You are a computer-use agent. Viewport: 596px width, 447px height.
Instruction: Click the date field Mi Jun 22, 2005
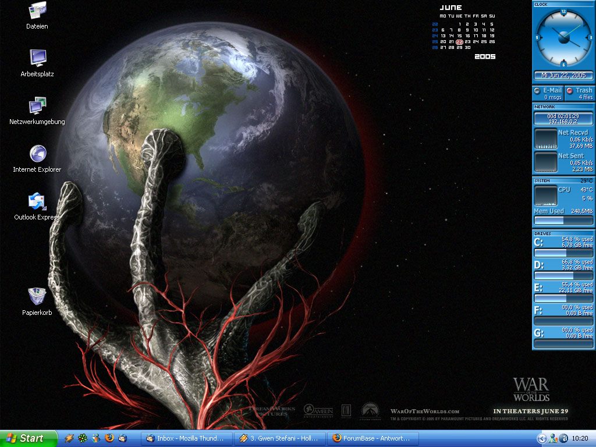(x=563, y=75)
